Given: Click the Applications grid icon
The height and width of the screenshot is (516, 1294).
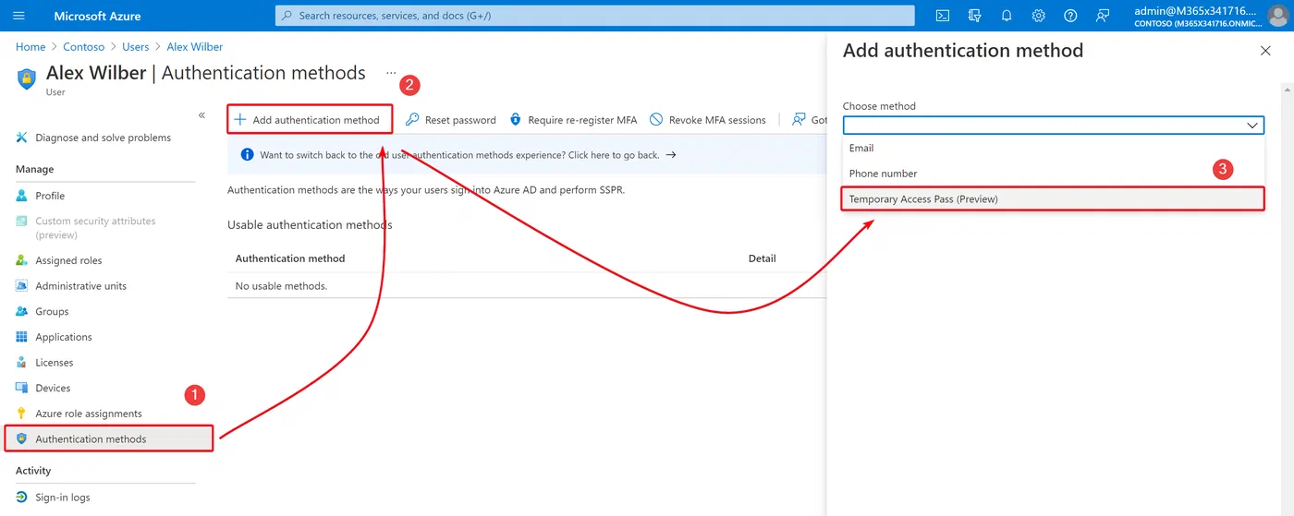Looking at the screenshot, I should pos(22,337).
